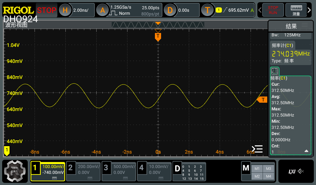This screenshot has height=185, width=316.
Task: Select the frequency counter (频率计 C1) tab
Action: click(x=282, y=46)
